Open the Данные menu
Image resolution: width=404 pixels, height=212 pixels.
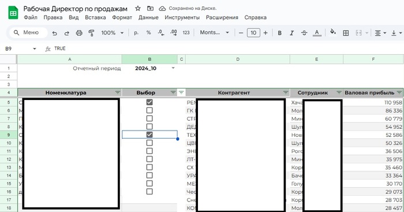tap(148, 17)
